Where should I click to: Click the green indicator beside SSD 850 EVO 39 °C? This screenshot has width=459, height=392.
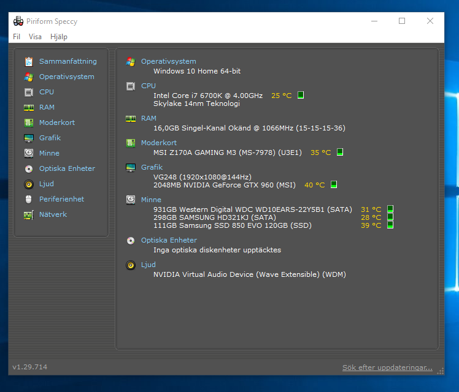click(390, 225)
